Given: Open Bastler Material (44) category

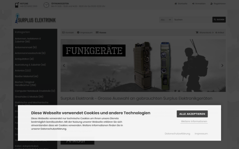Looking at the screenshot, I should coord(27,76).
